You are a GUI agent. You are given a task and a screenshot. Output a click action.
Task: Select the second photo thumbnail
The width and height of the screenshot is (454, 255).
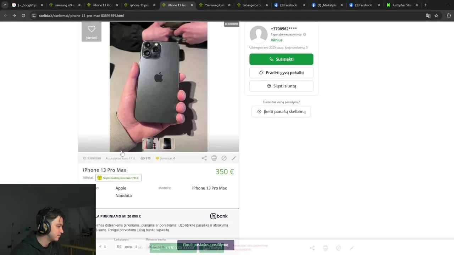coord(167,143)
